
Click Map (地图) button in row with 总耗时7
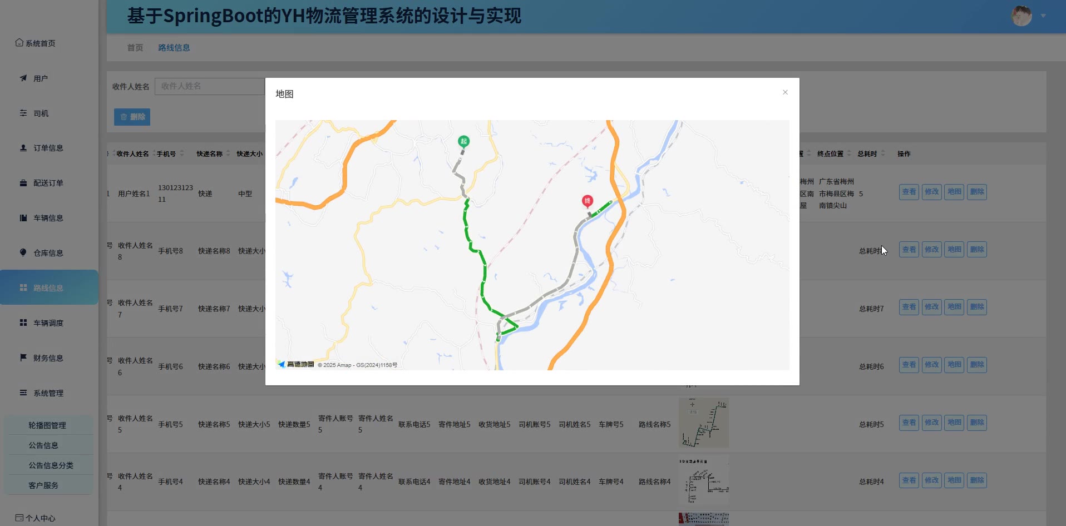(x=954, y=307)
